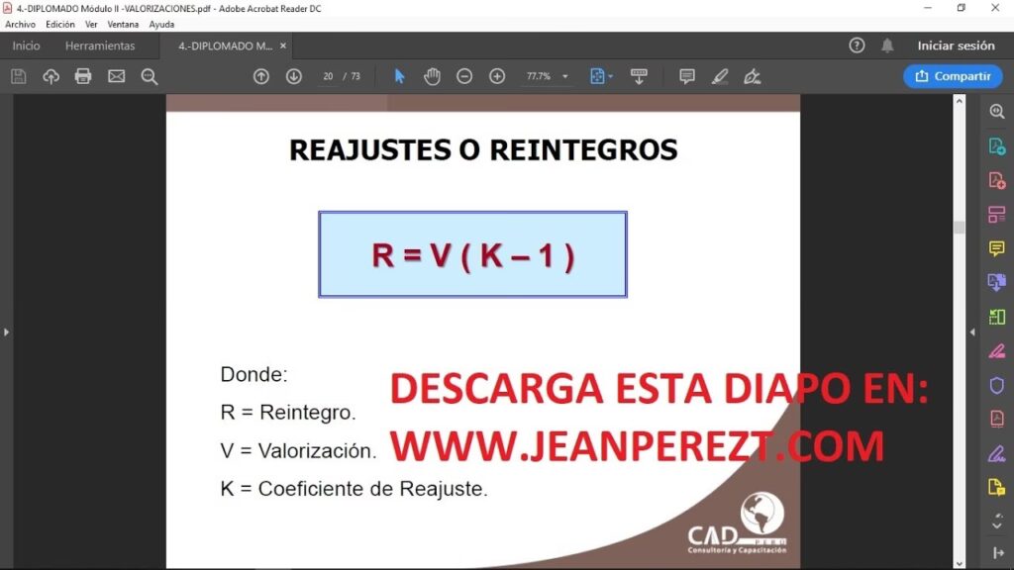Zoom out with the minus button
The height and width of the screenshot is (570, 1014).
coord(464,76)
